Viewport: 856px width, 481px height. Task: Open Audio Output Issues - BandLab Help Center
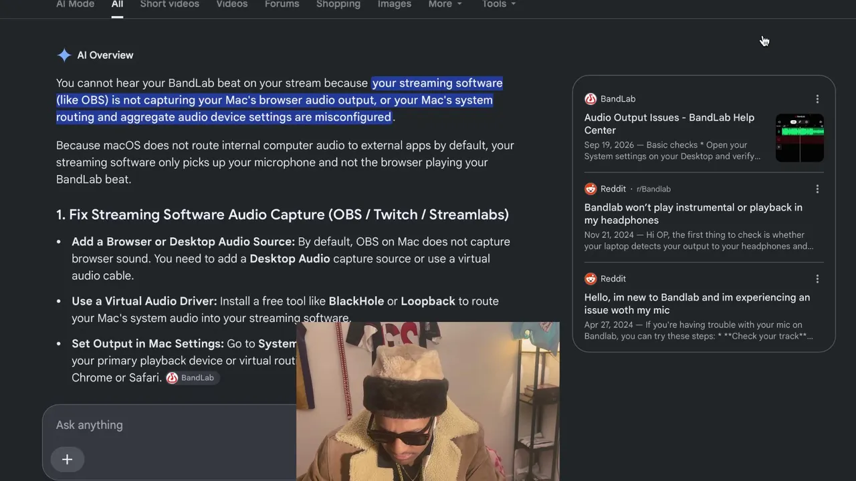tap(669, 124)
